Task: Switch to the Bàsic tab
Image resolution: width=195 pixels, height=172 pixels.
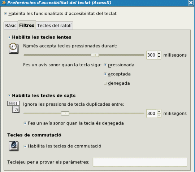Action: 11,26
